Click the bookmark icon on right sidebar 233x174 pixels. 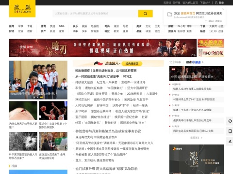point(230,131)
